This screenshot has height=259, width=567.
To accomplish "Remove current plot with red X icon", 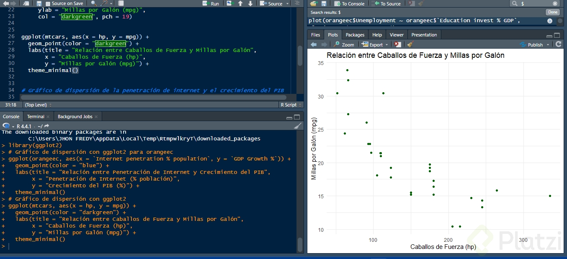I will point(397,44).
